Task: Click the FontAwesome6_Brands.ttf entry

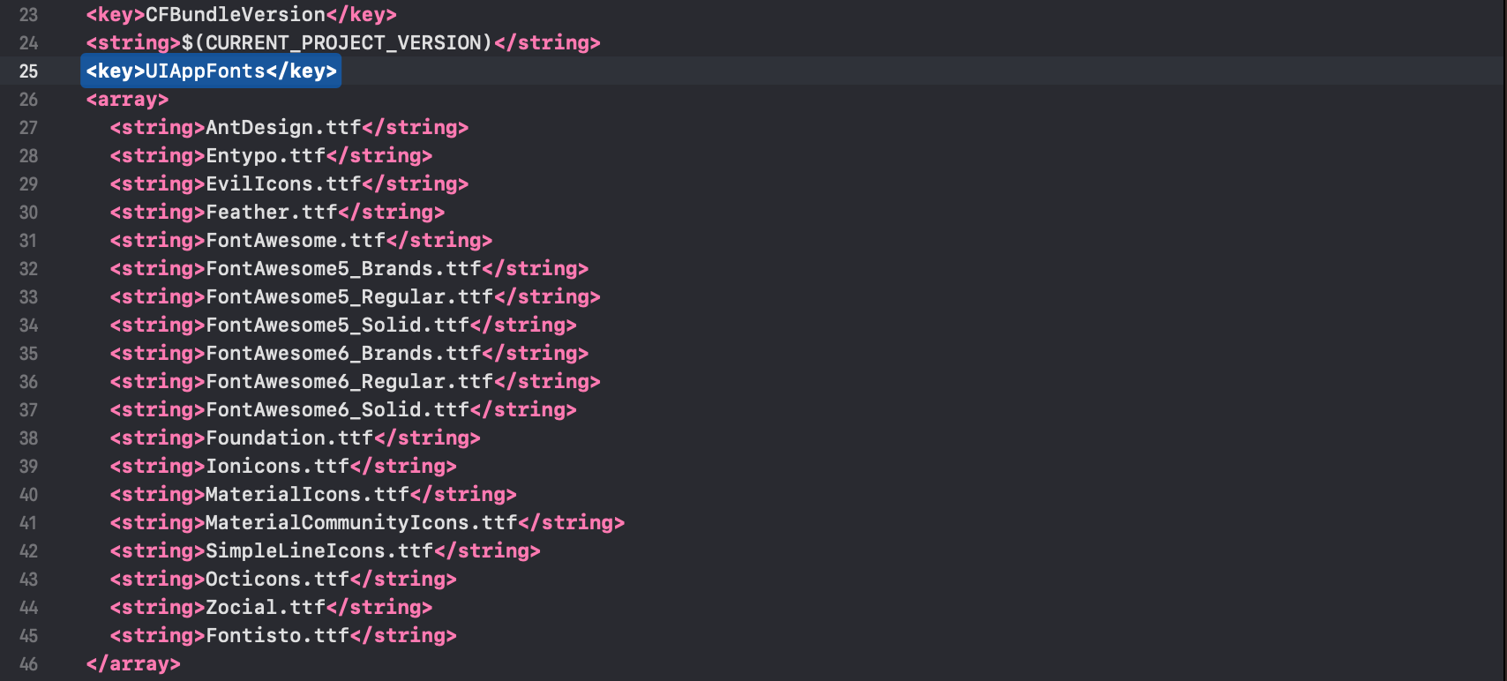Action: [349, 354]
